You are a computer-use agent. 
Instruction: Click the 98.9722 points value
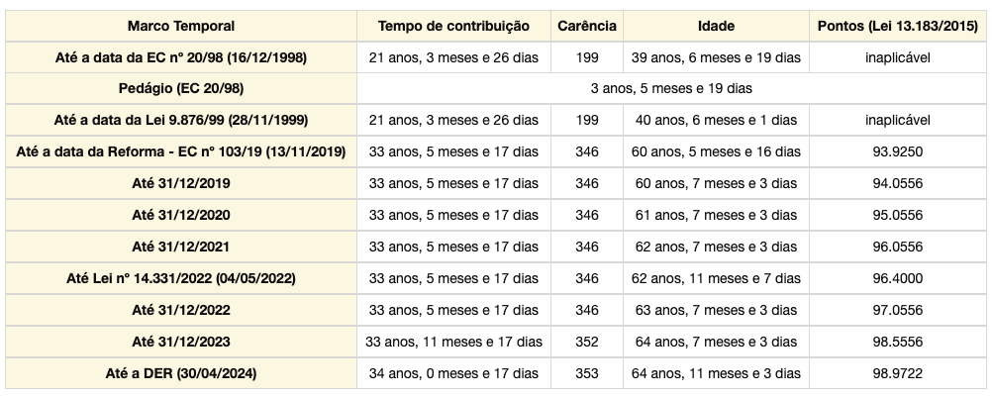(898, 373)
